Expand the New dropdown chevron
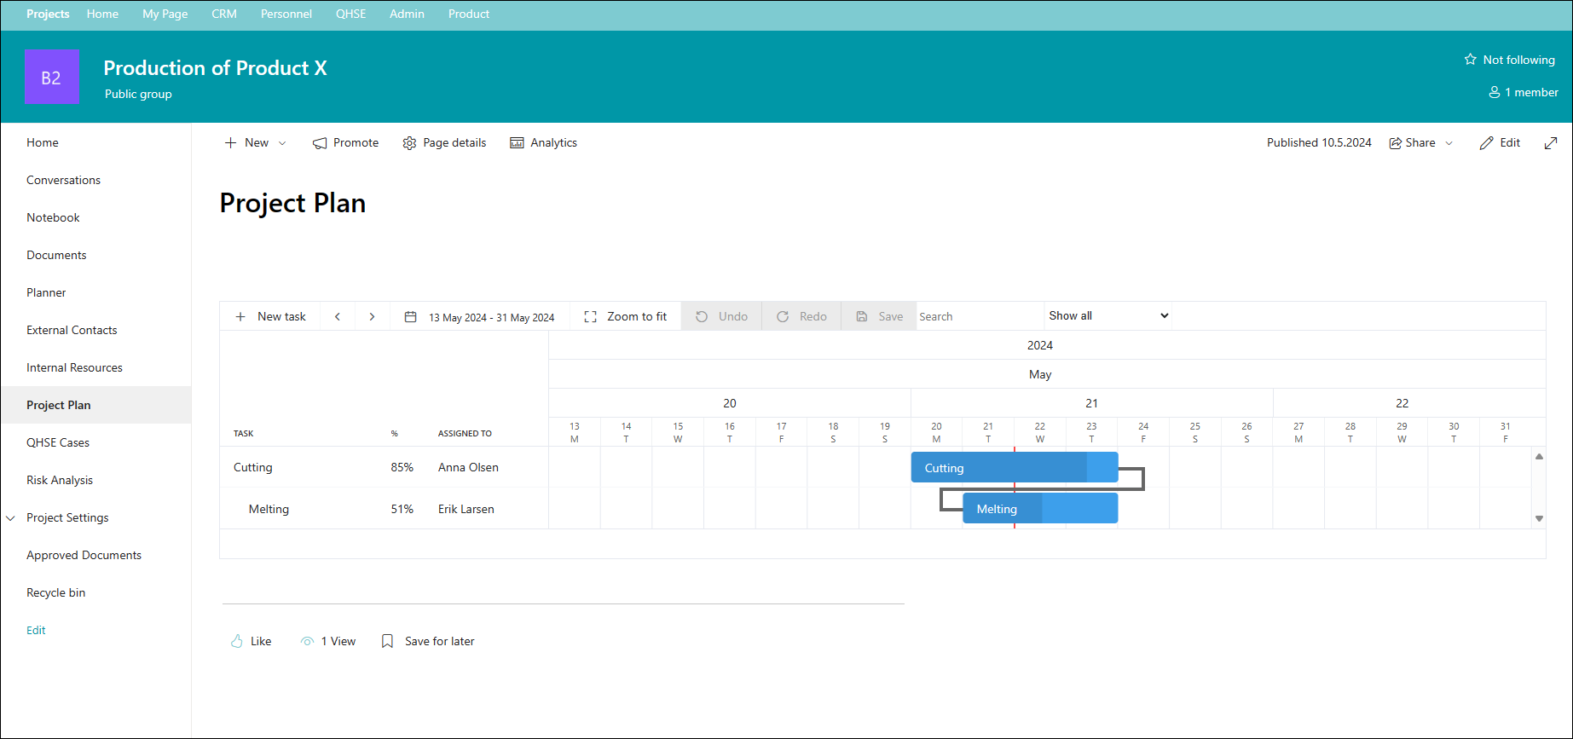1573x739 pixels. pos(282,143)
